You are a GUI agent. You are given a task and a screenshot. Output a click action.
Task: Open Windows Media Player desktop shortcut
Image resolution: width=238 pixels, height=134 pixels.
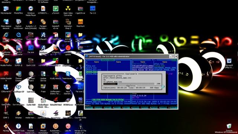coord(30,11)
